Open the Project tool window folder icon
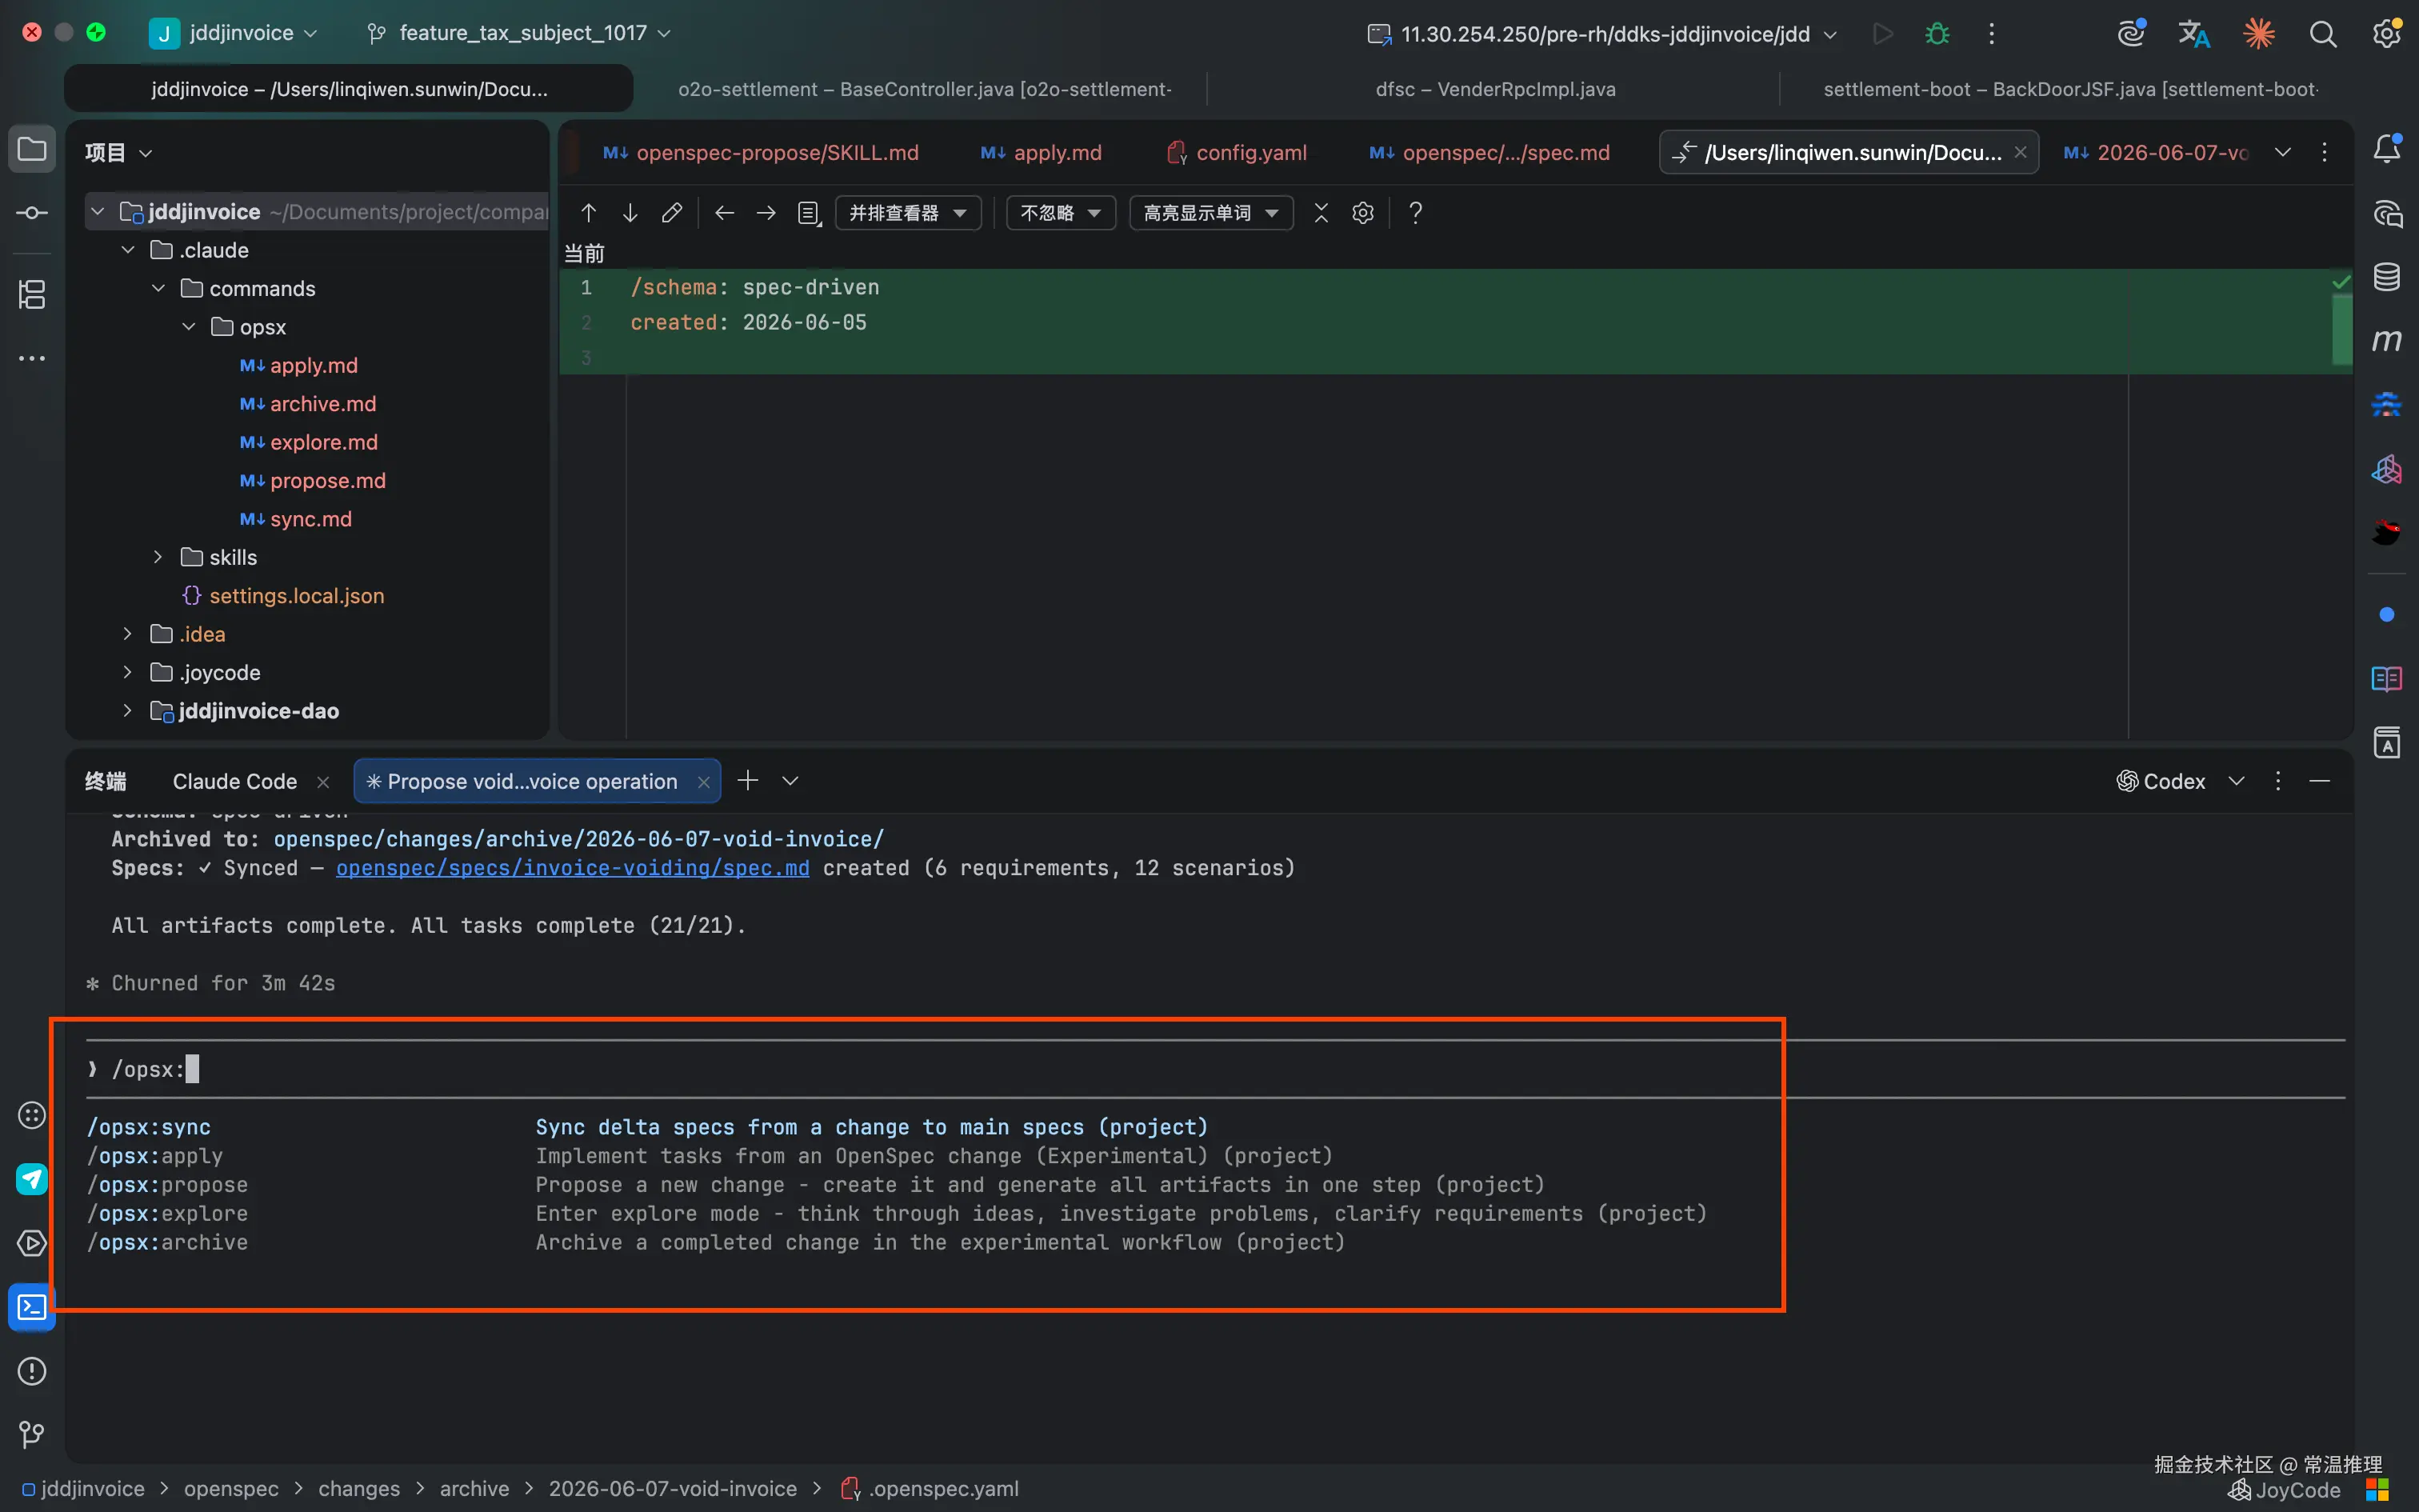2419x1512 pixels. pyautogui.click(x=32, y=150)
